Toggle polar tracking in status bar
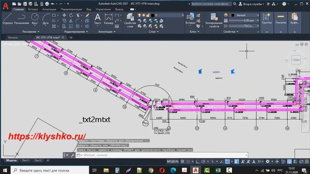The width and height of the screenshot is (310, 174). [203, 161]
